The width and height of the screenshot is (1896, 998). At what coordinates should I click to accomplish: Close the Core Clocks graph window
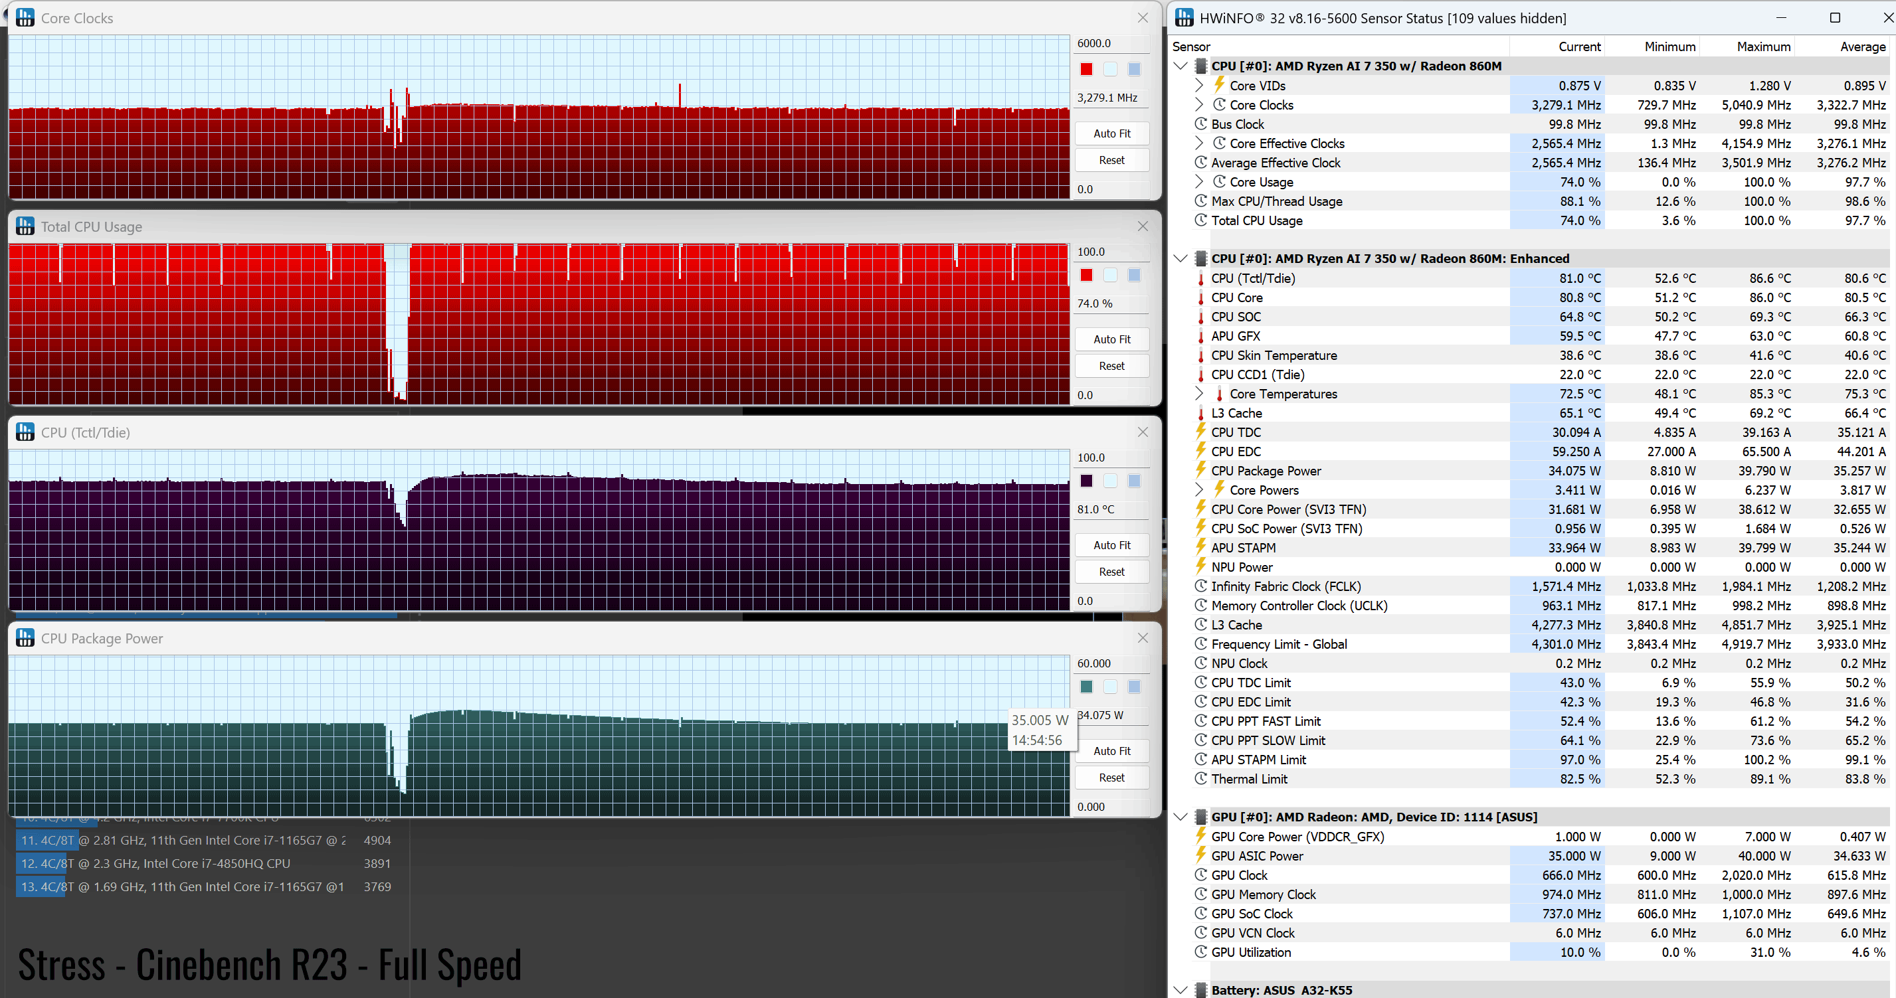tap(1142, 18)
